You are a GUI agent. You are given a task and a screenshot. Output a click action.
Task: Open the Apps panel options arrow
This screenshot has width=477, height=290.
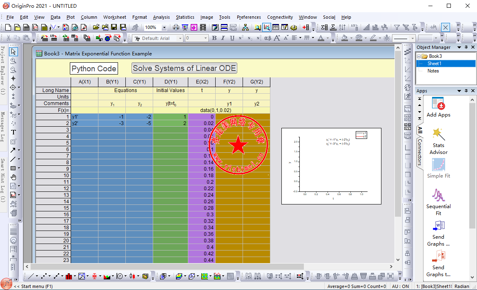459,91
